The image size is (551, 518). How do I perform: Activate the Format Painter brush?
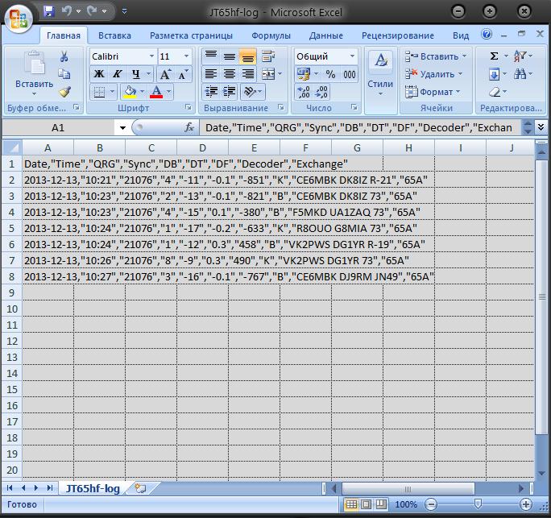(x=65, y=92)
